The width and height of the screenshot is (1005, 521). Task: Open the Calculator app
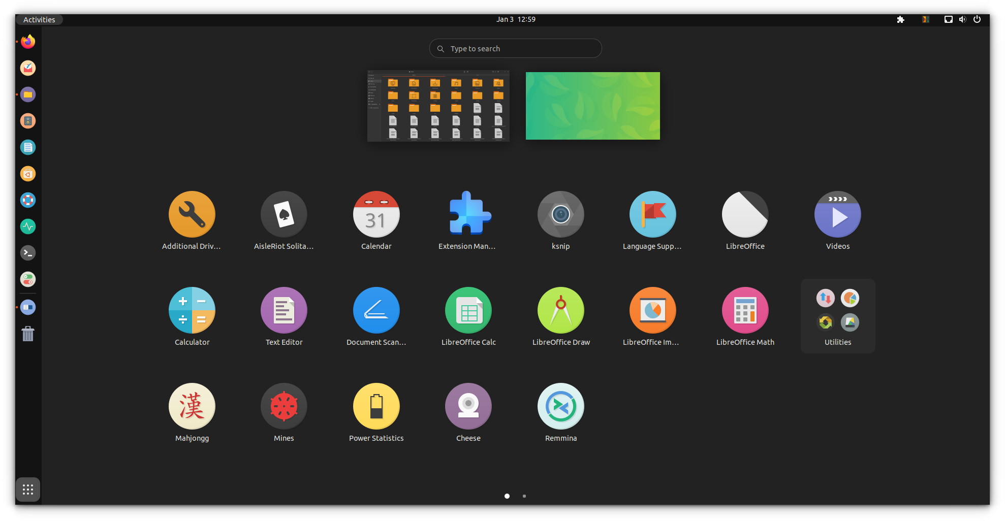coord(192,310)
